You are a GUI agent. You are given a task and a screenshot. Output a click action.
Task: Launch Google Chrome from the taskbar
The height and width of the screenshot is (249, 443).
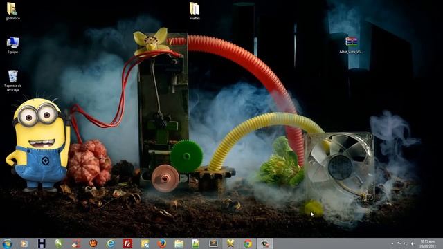click(248, 243)
